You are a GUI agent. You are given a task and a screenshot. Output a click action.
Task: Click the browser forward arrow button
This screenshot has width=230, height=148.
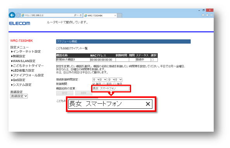(18, 15)
